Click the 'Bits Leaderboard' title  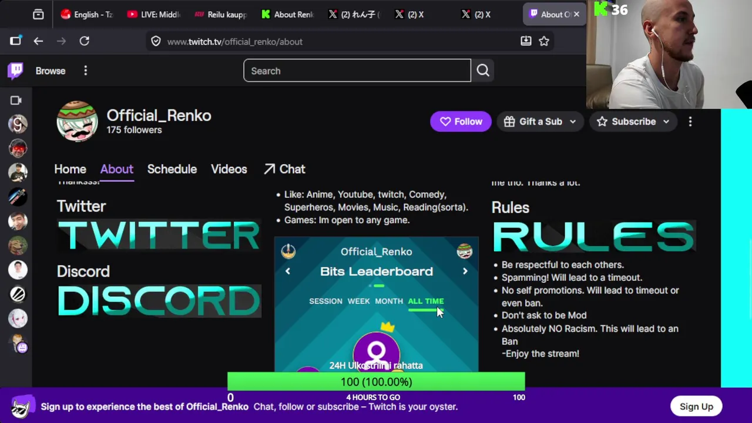coord(377,271)
